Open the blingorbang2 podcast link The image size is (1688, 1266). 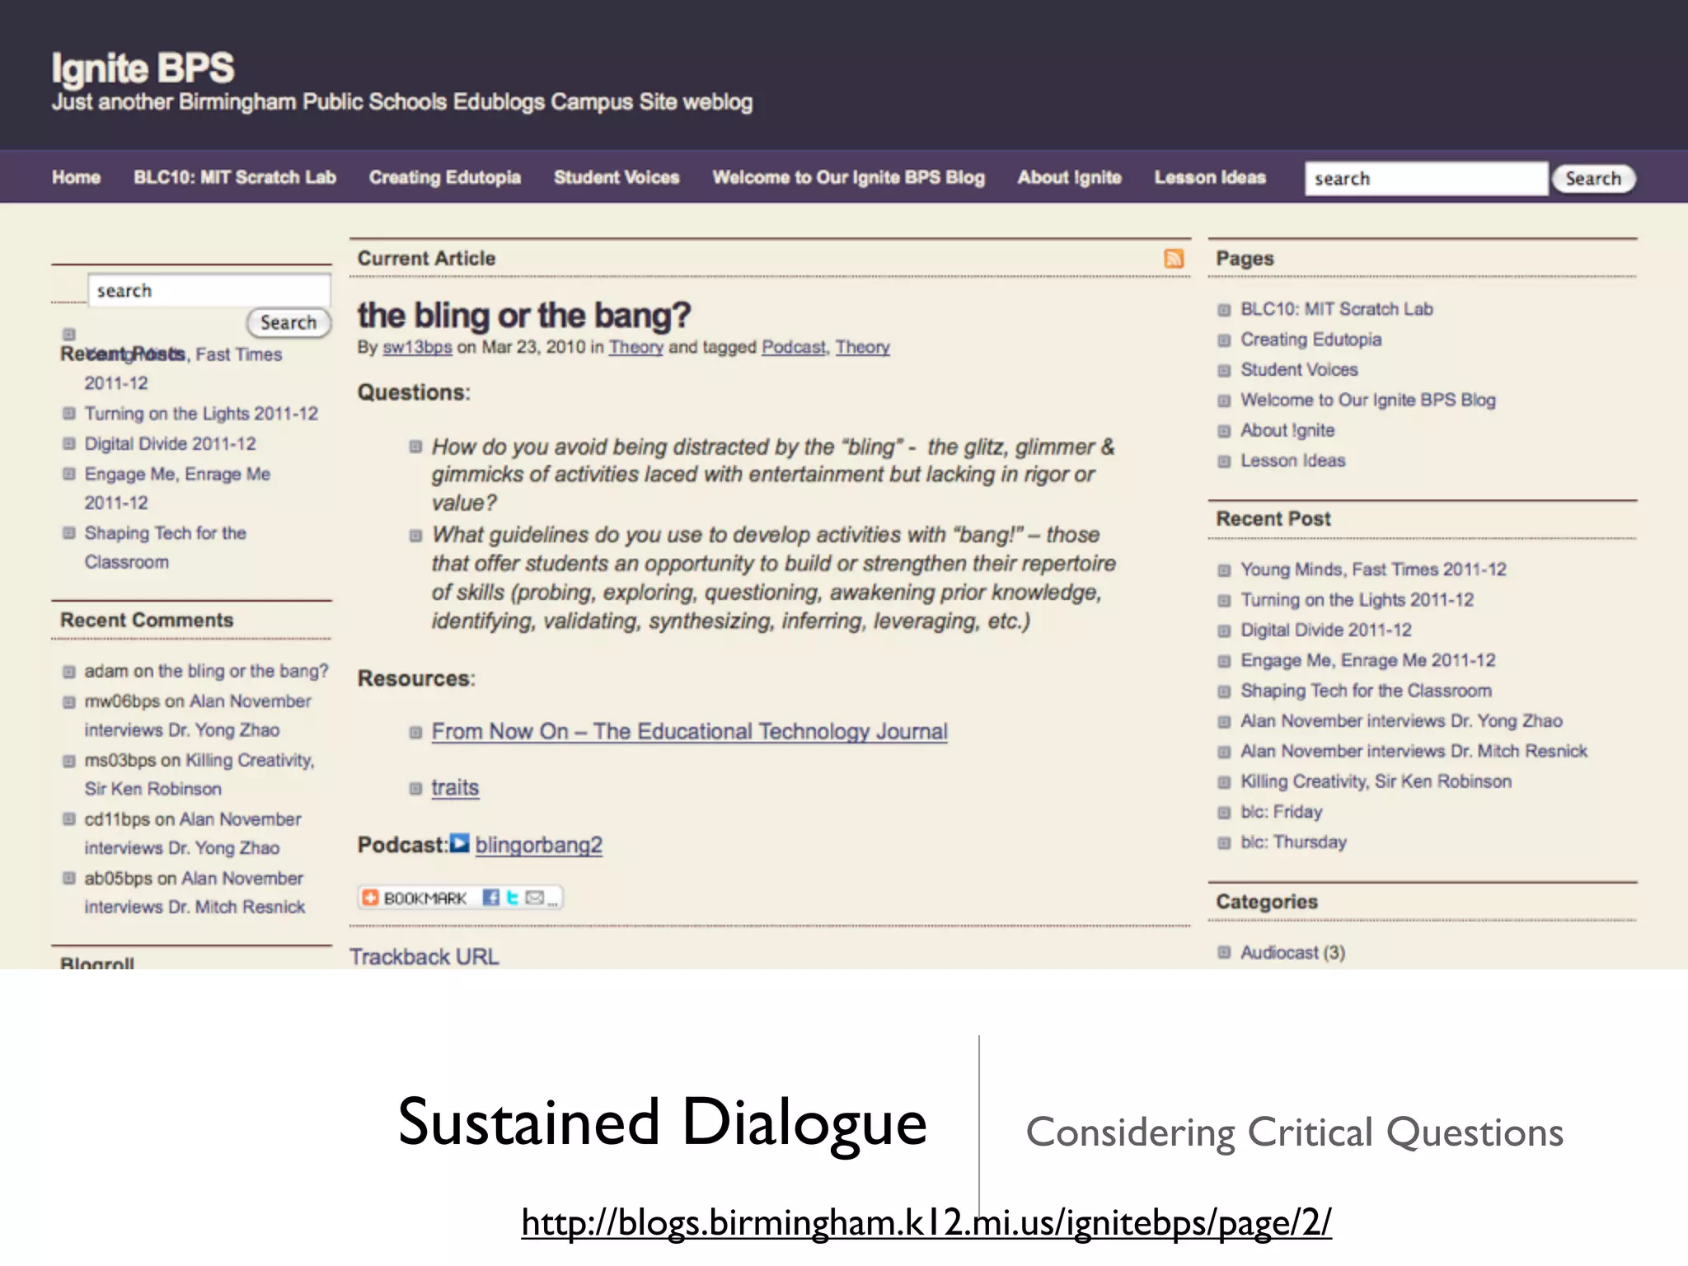pyautogui.click(x=539, y=845)
